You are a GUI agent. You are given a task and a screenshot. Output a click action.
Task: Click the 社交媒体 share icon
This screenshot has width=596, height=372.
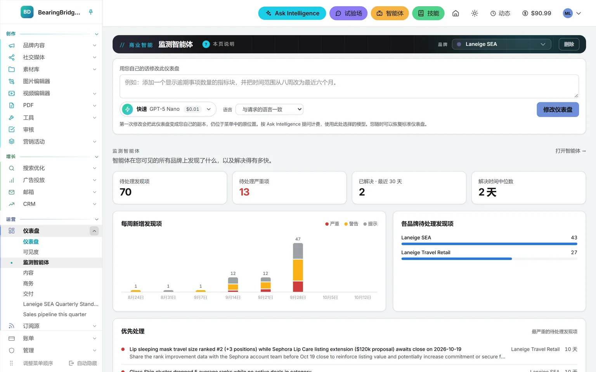point(12,57)
